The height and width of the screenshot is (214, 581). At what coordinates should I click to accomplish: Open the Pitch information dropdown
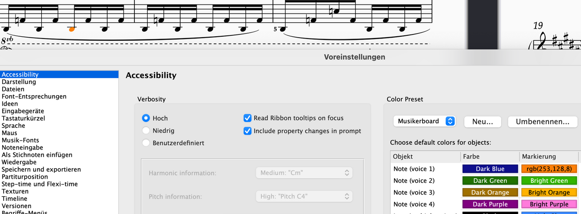304,197
